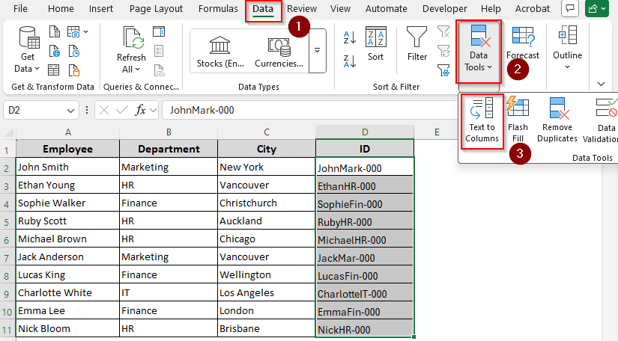The height and width of the screenshot is (341, 618).
Task: Click the grayed Properties icon
Action: click(159, 51)
